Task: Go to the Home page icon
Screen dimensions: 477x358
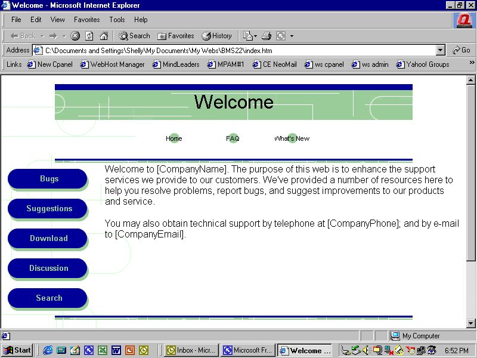Action: tap(104, 36)
